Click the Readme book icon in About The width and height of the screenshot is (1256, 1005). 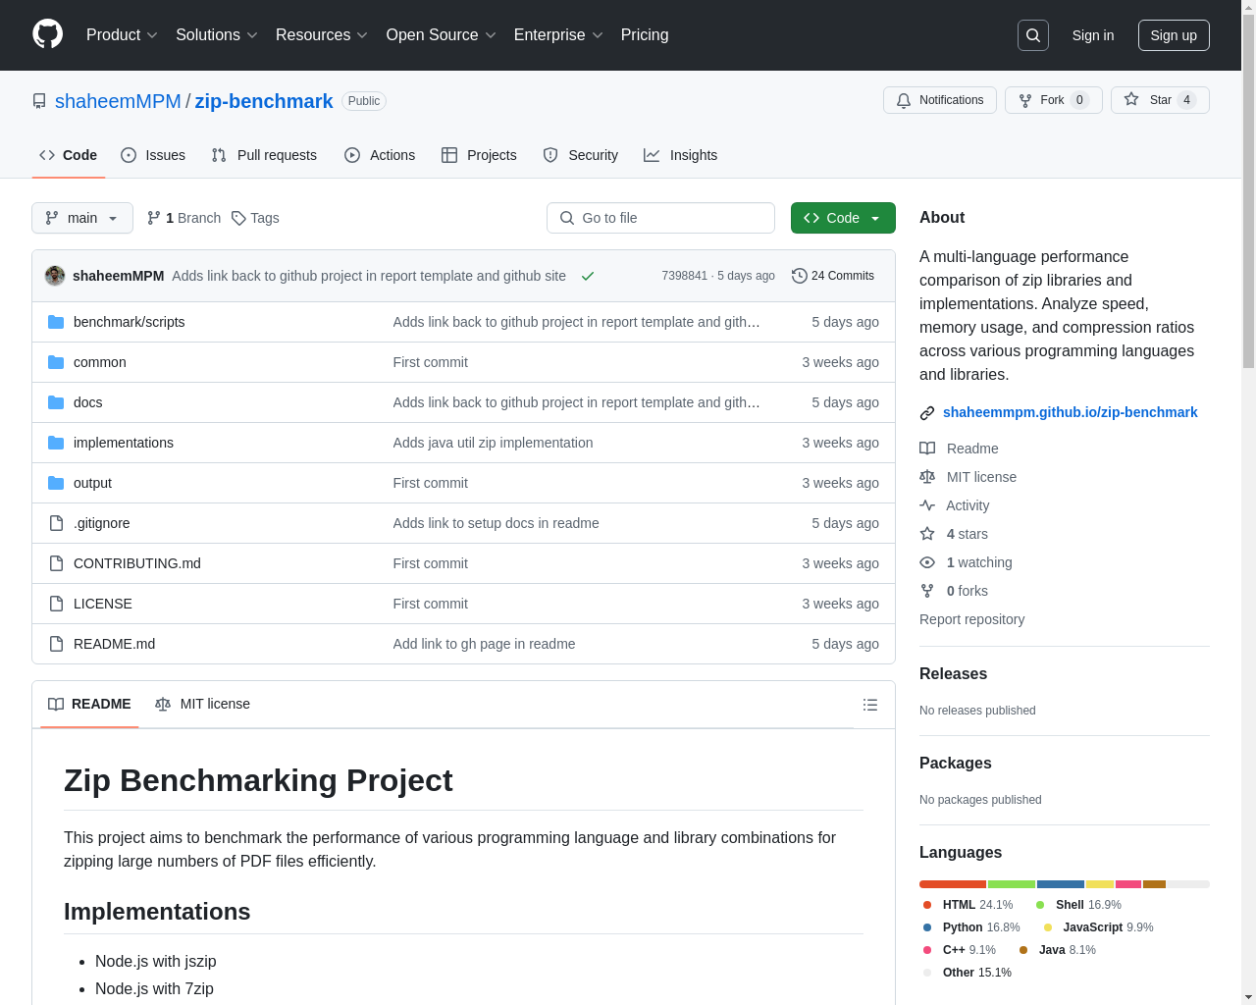click(x=927, y=449)
